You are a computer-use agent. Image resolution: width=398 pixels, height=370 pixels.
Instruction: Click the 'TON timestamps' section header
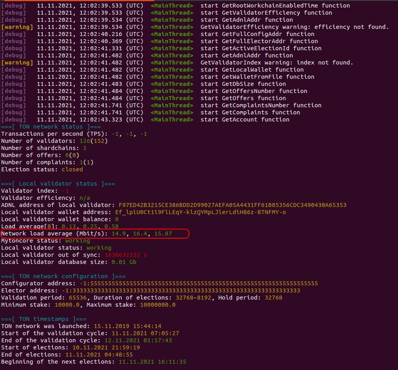pyautogui.click(x=44, y=319)
